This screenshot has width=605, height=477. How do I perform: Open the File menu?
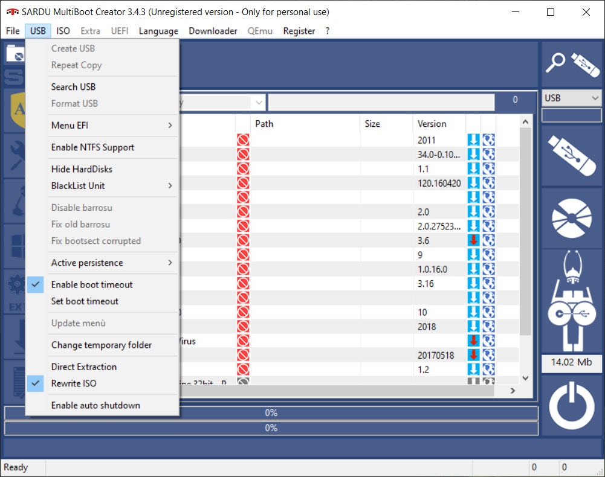(13, 31)
